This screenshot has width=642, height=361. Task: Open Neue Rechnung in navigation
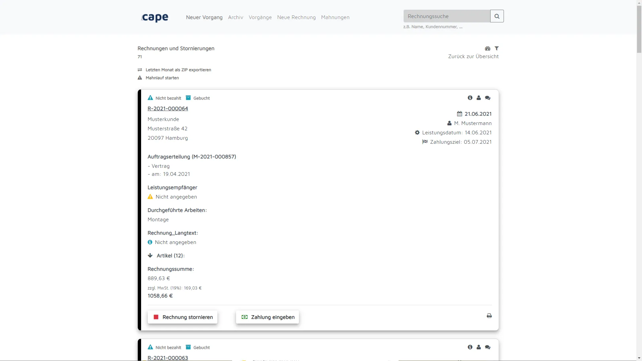click(296, 17)
